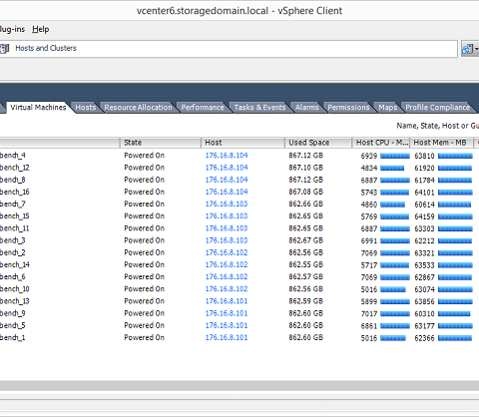The height and width of the screenshot is (417, 479).
Task: Switch to the Hosts tab
Action: point(86,108)
